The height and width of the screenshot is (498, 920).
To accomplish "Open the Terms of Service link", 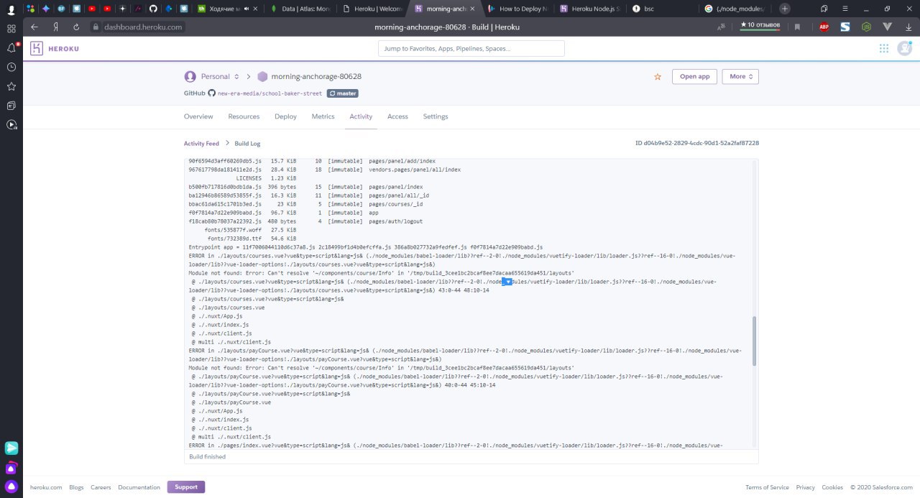I will [768, 487].
